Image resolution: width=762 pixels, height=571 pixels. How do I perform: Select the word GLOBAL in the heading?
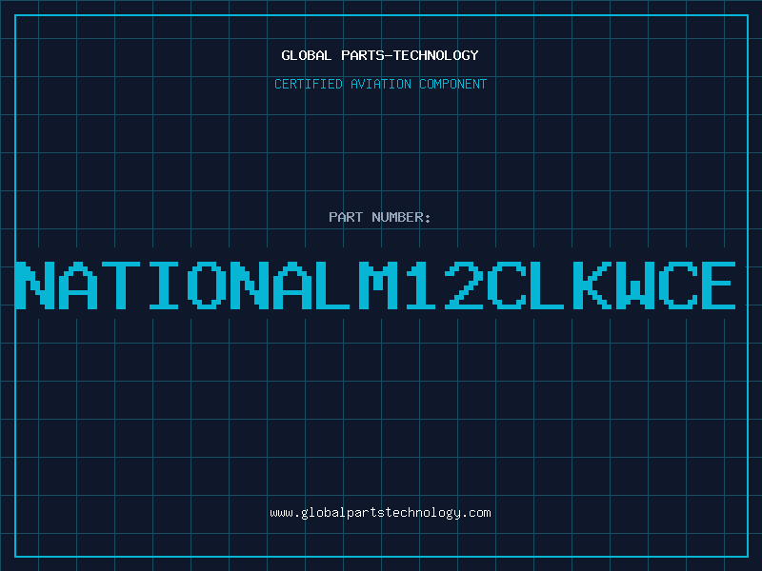pyautogui.click(x=307, y=55)
